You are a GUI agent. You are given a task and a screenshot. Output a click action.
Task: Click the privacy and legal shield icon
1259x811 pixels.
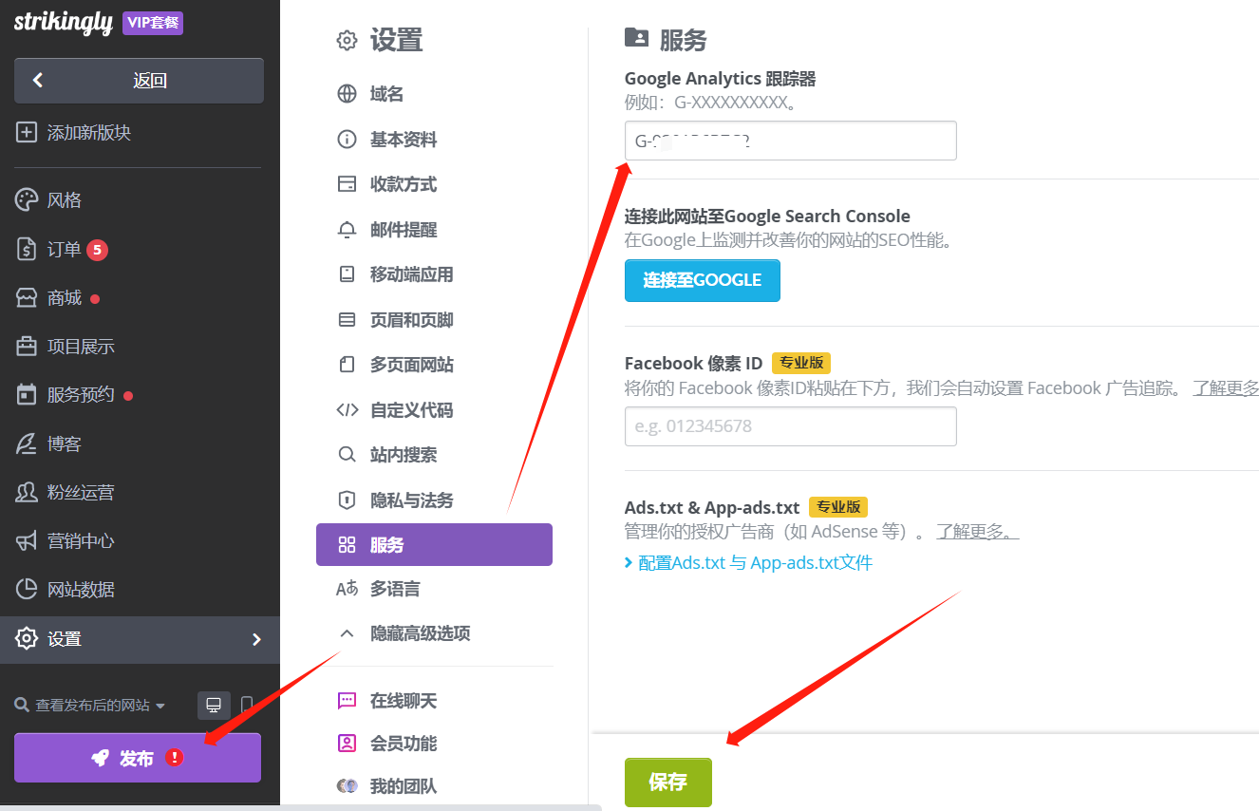click(x=348, y=500)
